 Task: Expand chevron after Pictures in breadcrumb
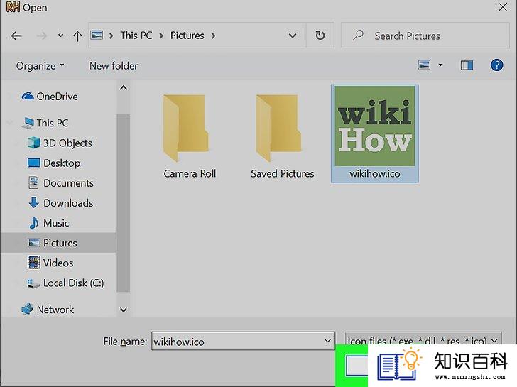pyautogui.click(x=214, y=36)
